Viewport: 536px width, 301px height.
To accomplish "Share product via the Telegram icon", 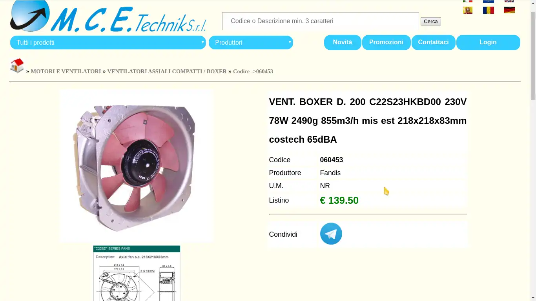I will [x=331, y=234].
